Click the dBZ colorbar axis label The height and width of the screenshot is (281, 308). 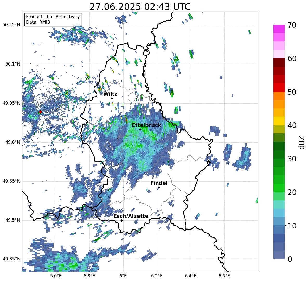click(301, 142)
